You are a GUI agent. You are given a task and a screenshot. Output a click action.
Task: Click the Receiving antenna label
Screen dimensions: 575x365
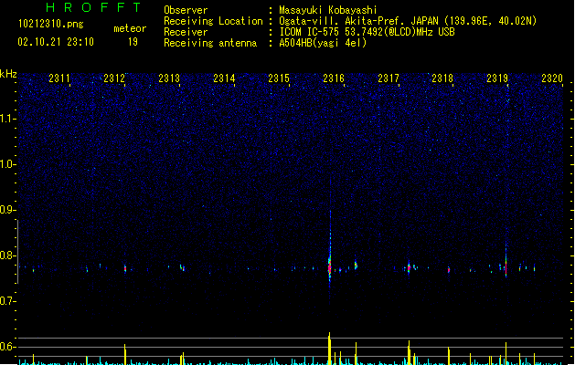[x=210, y=43]
